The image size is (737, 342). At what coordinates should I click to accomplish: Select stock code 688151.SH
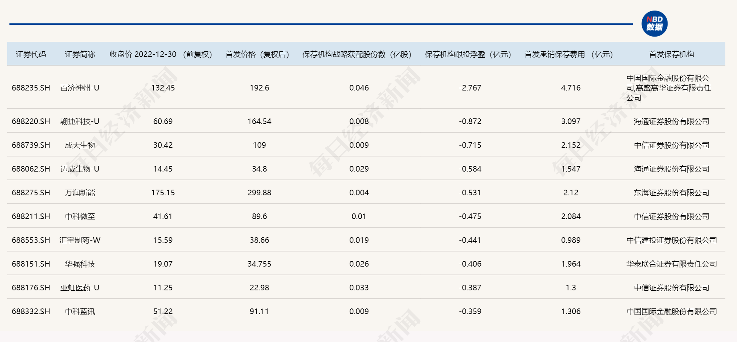click(x=31, y=264)
